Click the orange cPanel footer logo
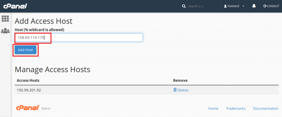This screenshot has height=117, width=282. tap(28, 108)
